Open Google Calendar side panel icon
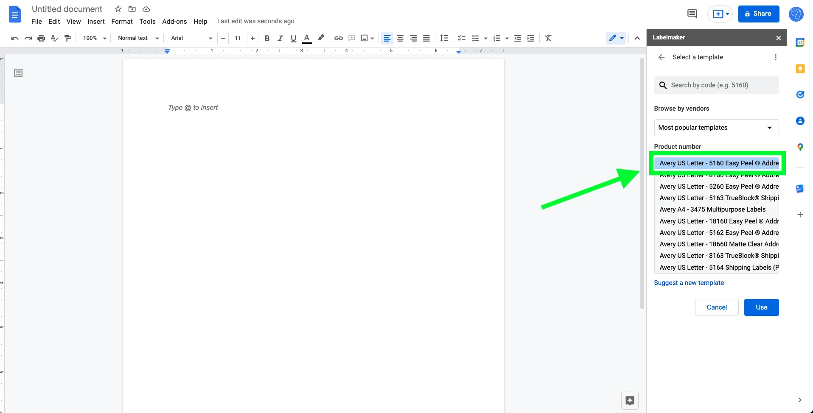This screenshot has width=813, height=413. pos(800,42)
